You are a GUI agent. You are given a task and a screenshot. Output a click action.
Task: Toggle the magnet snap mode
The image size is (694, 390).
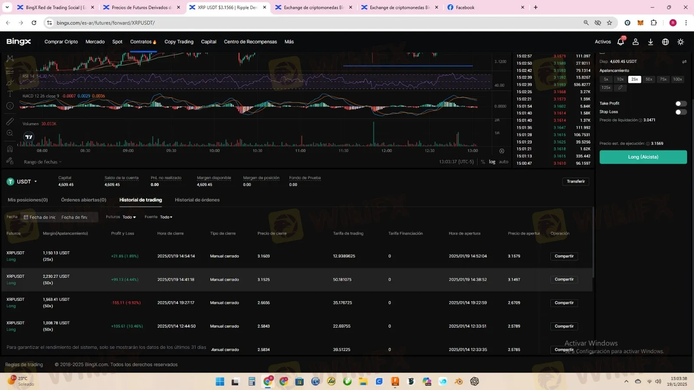[x=10, y=149]
